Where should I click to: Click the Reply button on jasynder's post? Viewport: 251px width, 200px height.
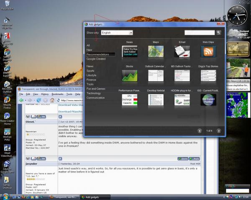(x=195, y=159)
